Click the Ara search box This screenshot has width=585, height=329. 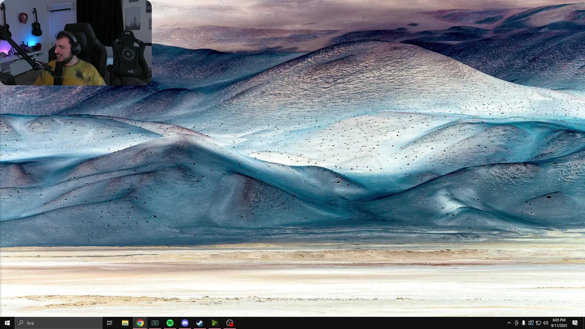click(x=58, y=323)
